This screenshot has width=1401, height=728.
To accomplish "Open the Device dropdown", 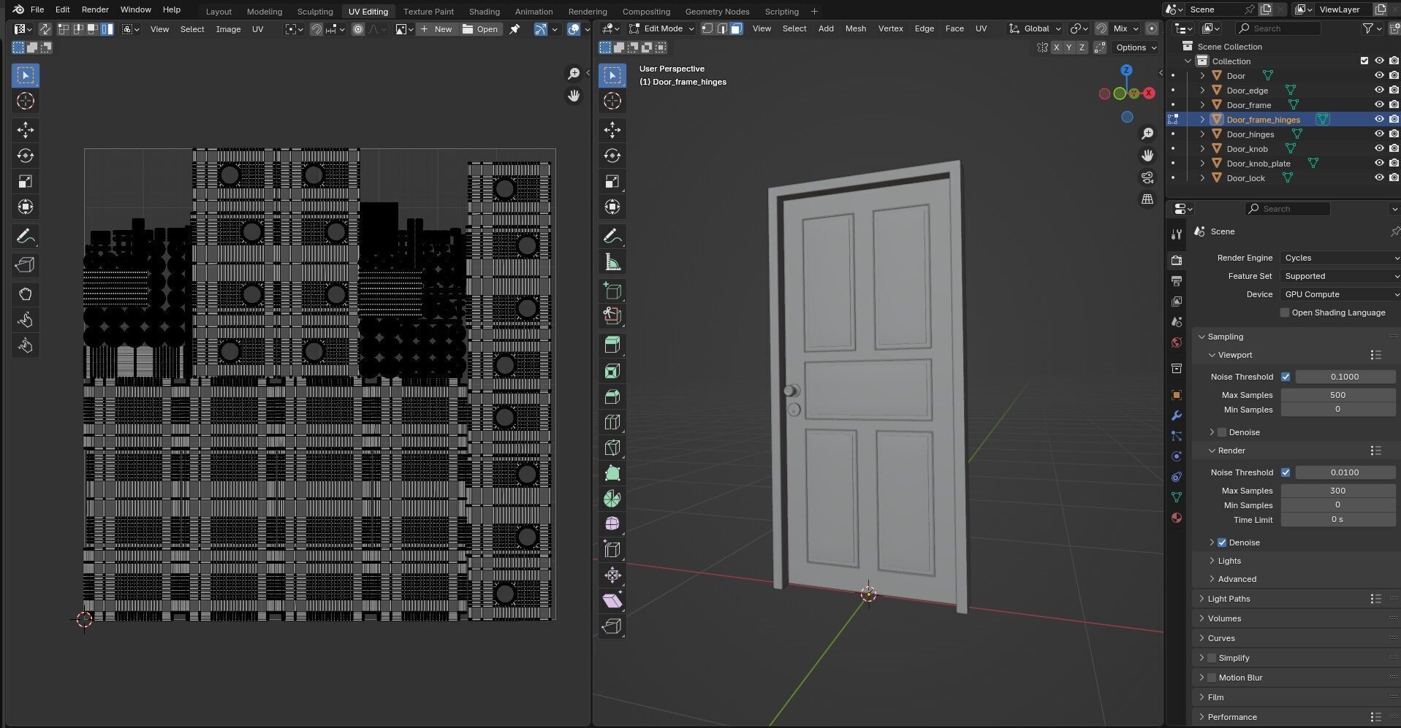I will (1340, 294).
